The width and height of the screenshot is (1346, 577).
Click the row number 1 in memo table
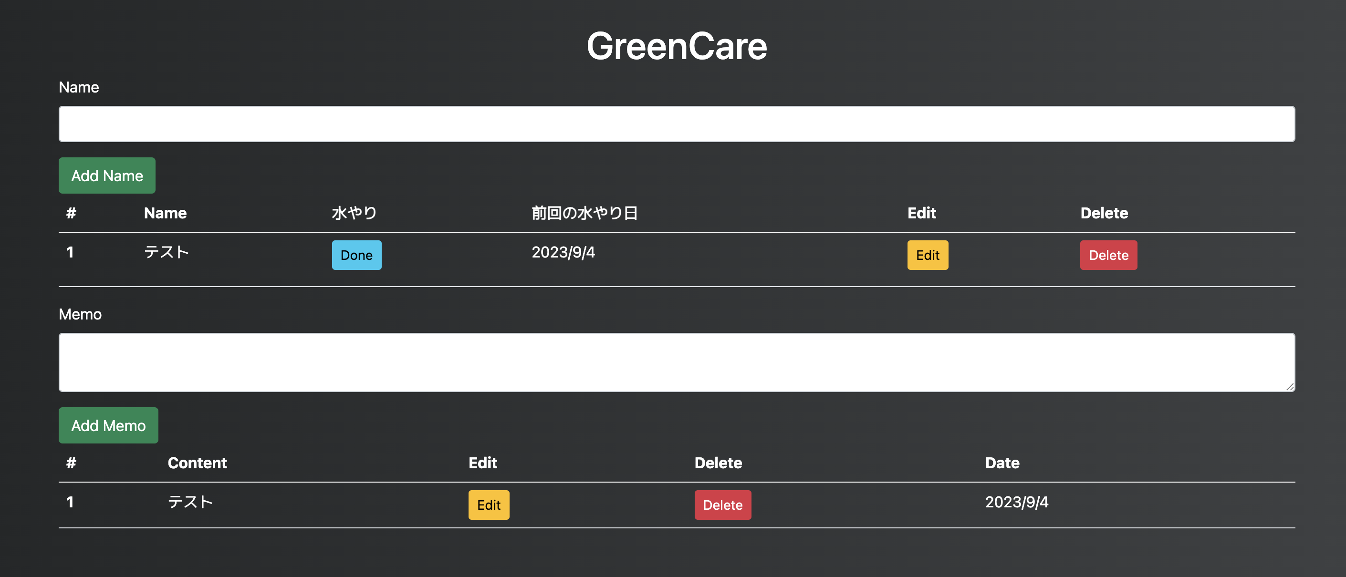(71, 502)
